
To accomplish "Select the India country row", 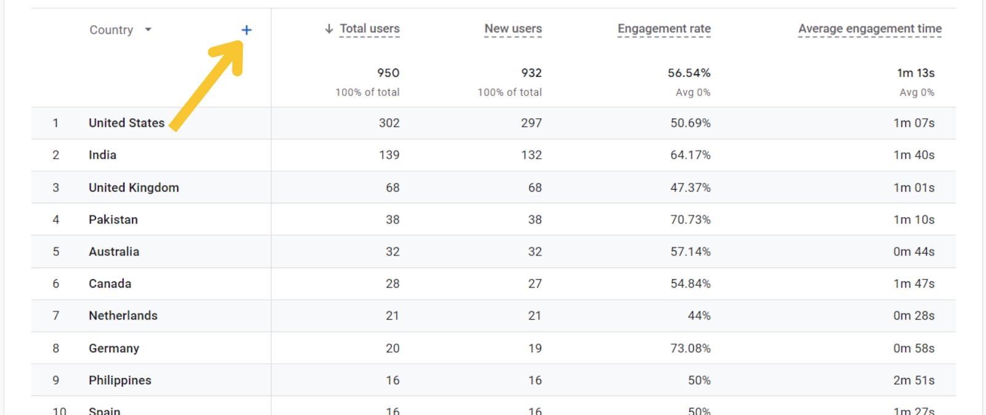I will [x=102, y=155].
